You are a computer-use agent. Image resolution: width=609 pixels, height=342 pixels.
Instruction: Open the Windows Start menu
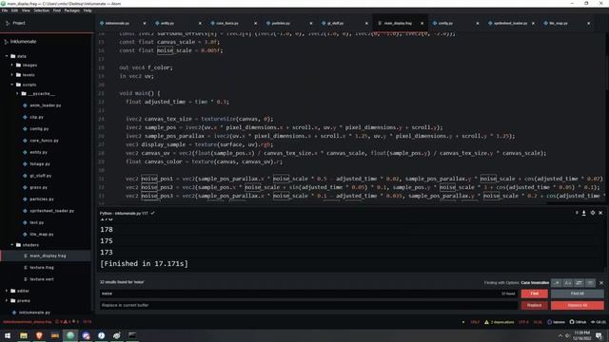pyautogui.click(x=8, y=335)
